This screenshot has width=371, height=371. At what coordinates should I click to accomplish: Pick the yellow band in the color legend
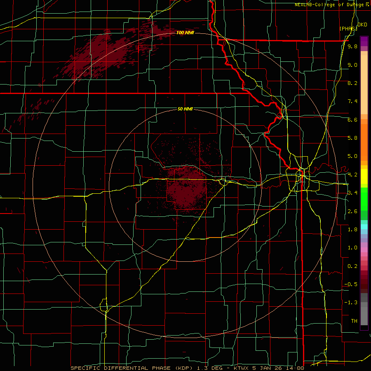tap(364, 176)
